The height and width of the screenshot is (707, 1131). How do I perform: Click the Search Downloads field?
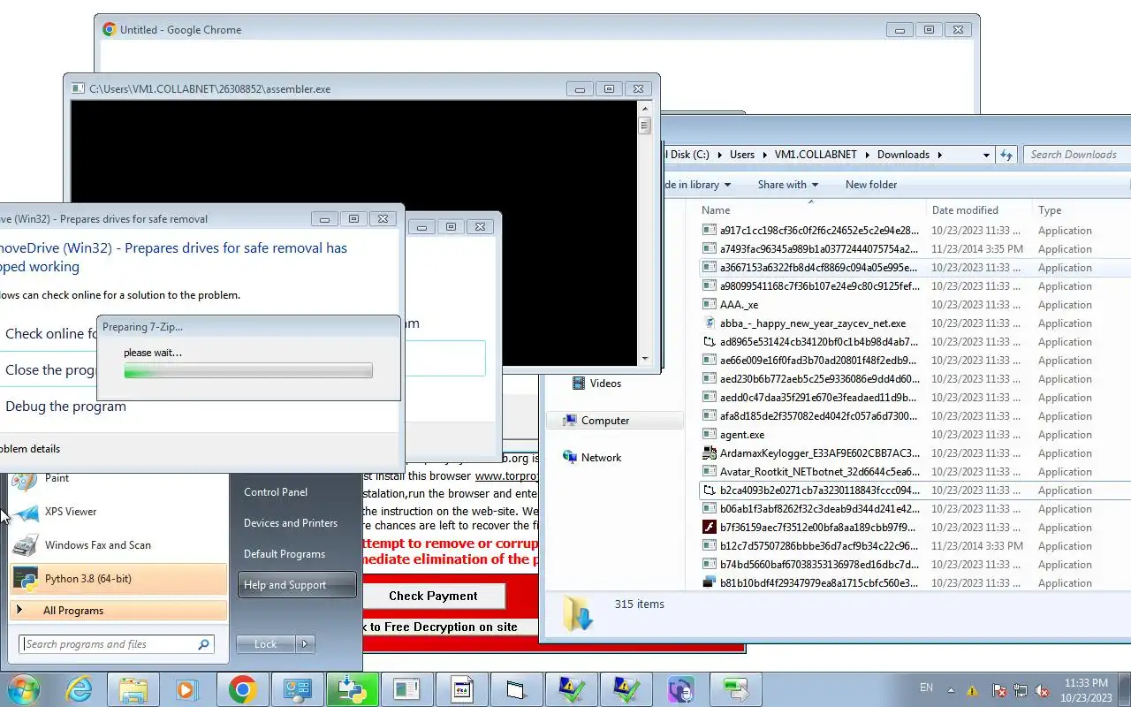[x=1076, y=155]
